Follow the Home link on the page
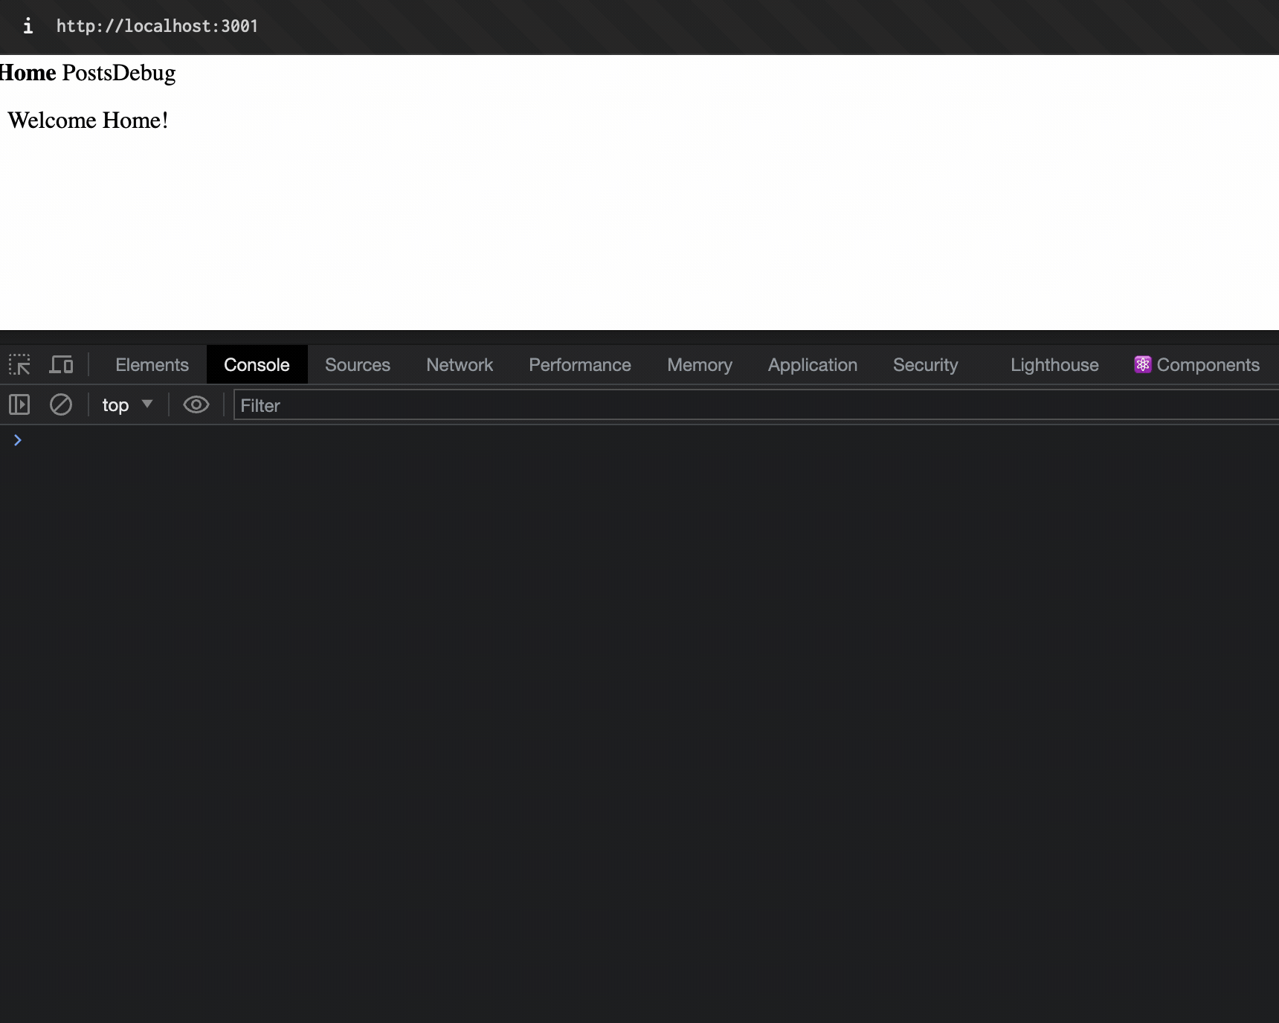This screenshot has height=1023, width=1279. tap(28, 73)
